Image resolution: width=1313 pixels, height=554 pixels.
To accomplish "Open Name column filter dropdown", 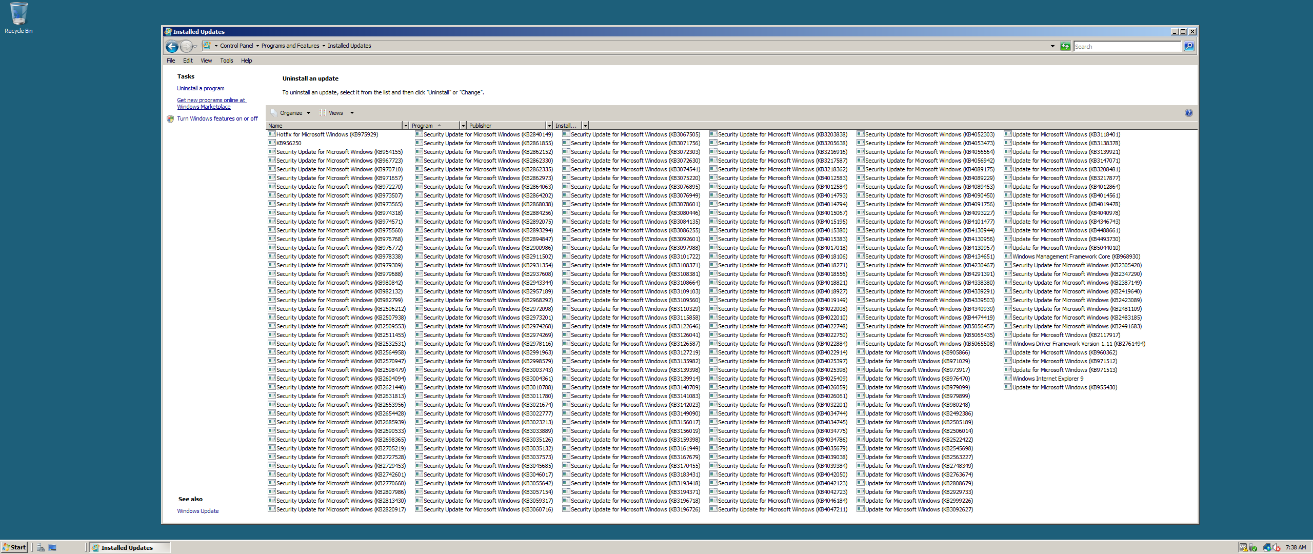I will 406,126.
